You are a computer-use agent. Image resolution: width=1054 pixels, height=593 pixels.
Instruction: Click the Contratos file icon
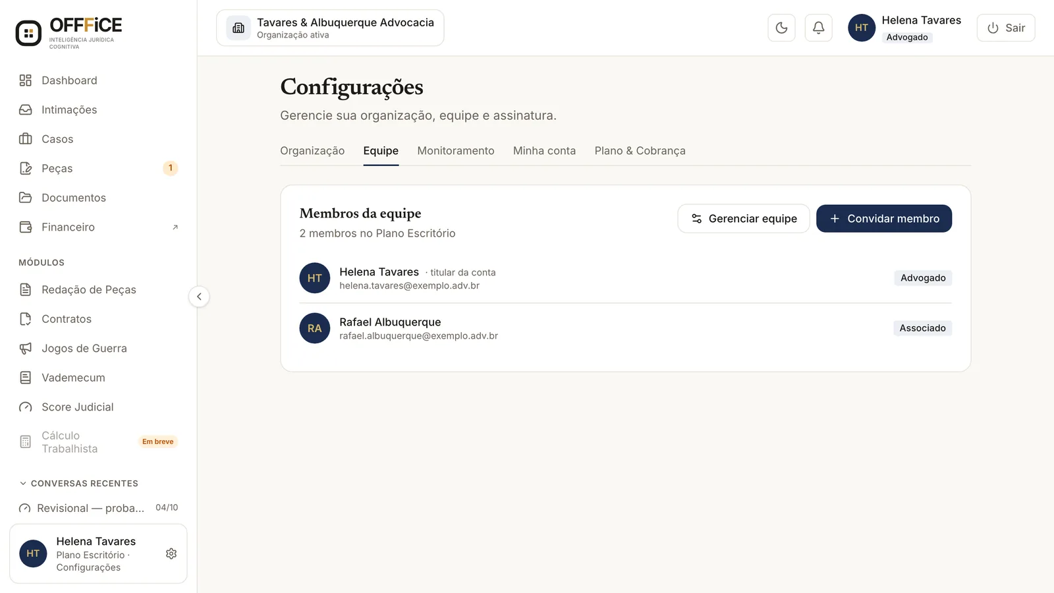click(26, 319)
